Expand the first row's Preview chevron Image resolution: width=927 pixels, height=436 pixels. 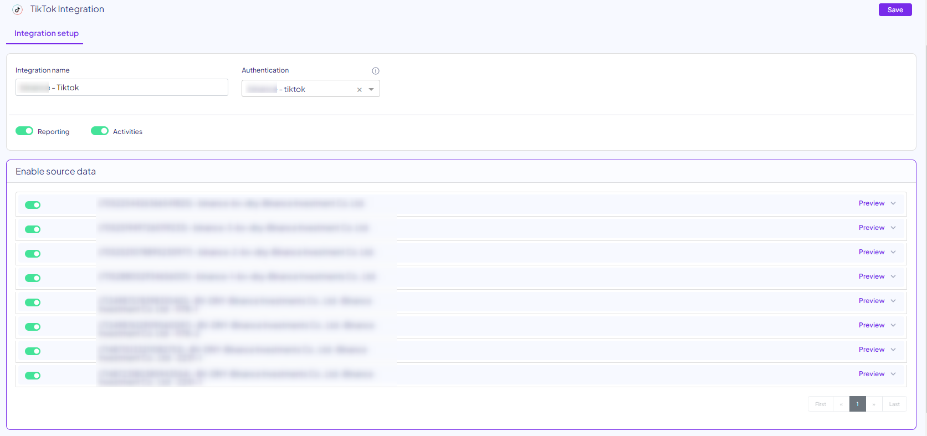(x=893, y=203)
